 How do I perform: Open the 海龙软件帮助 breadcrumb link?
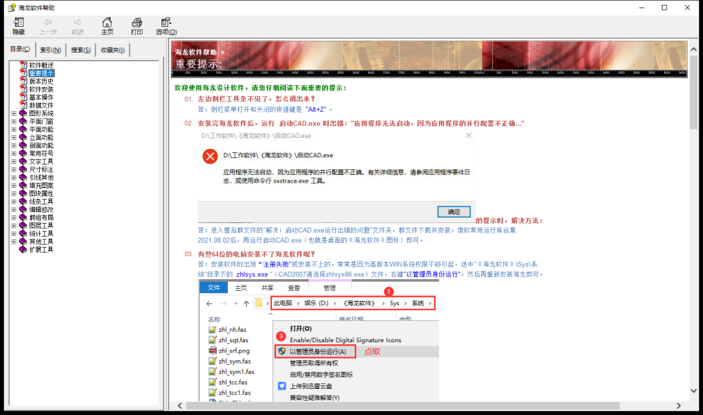click(x=196, y=52)
